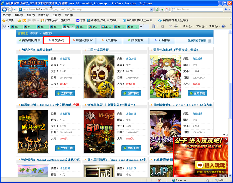This screenshot has width=233, height=183.
Task: Click the Internet security zone indicator
Action: tap(179, 180)
